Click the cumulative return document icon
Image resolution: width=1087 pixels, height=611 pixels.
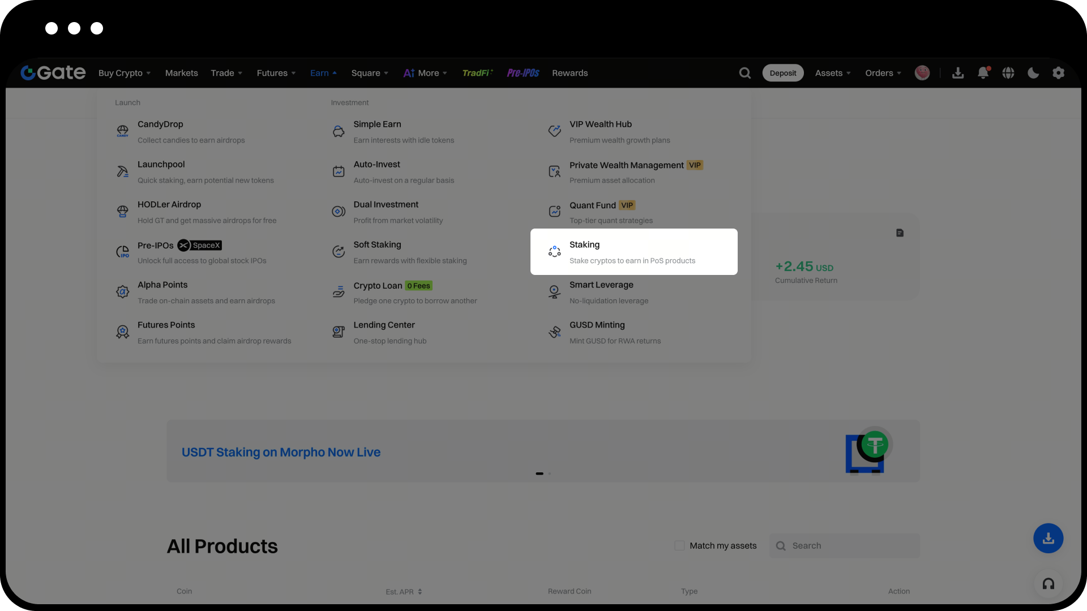coord(900,233)
